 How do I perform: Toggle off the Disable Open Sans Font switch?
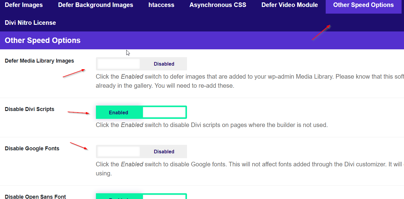(x=141, y=197)
